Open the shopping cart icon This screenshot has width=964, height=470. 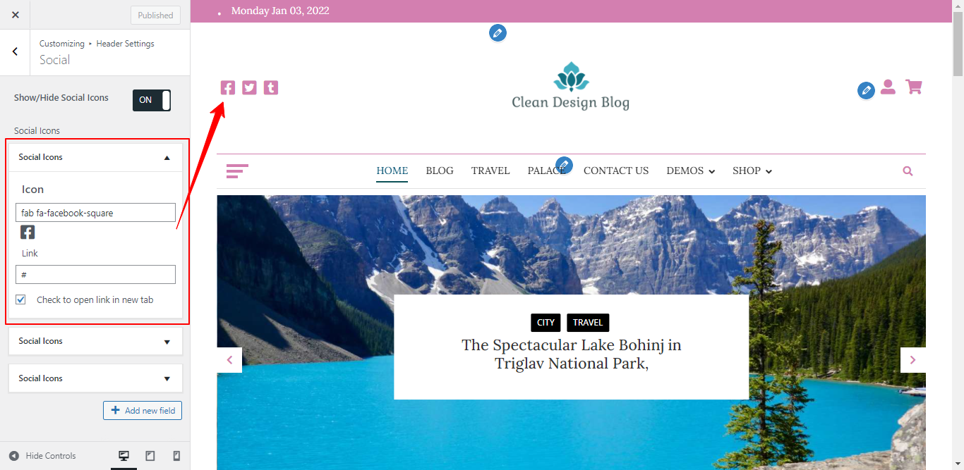(914, 87)
